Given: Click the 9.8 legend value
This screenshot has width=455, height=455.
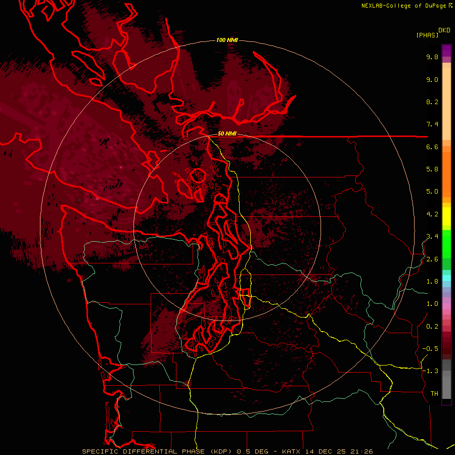Looking at the screenshot, I should (x=432, y=57).
